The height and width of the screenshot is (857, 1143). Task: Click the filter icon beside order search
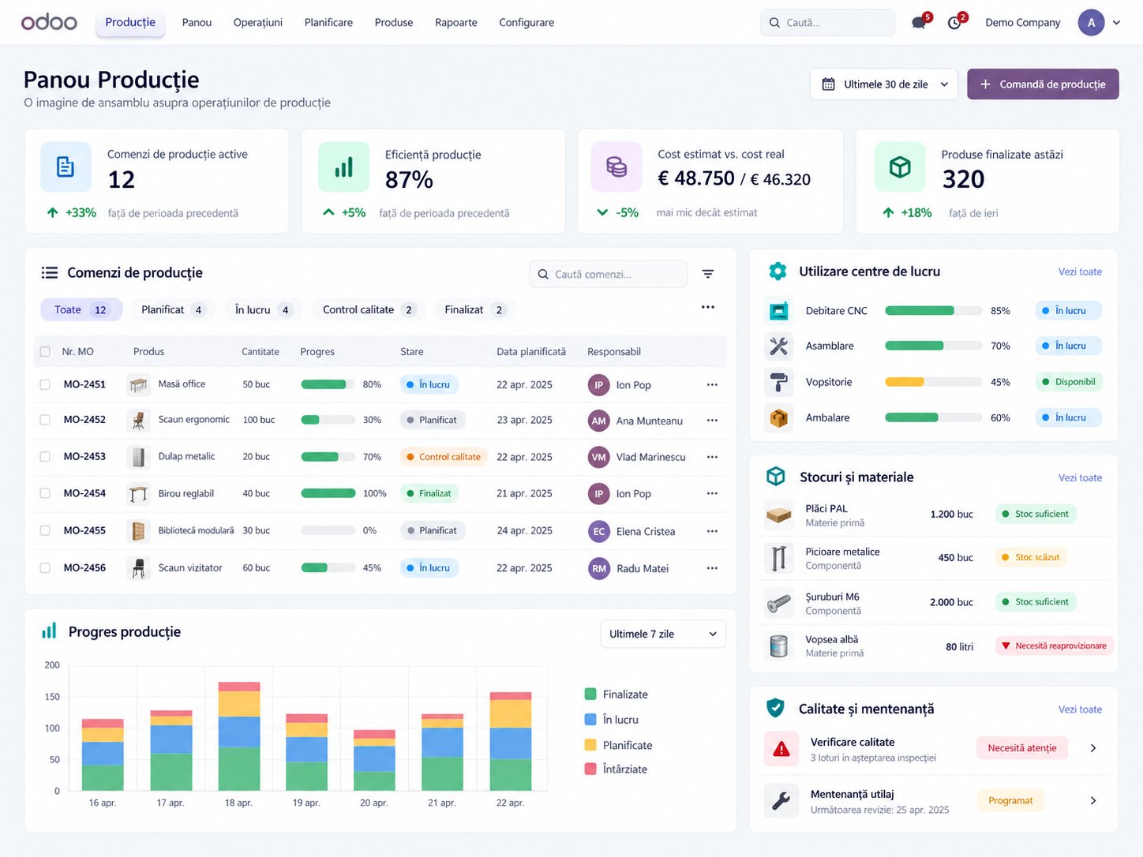click(708, 274)
